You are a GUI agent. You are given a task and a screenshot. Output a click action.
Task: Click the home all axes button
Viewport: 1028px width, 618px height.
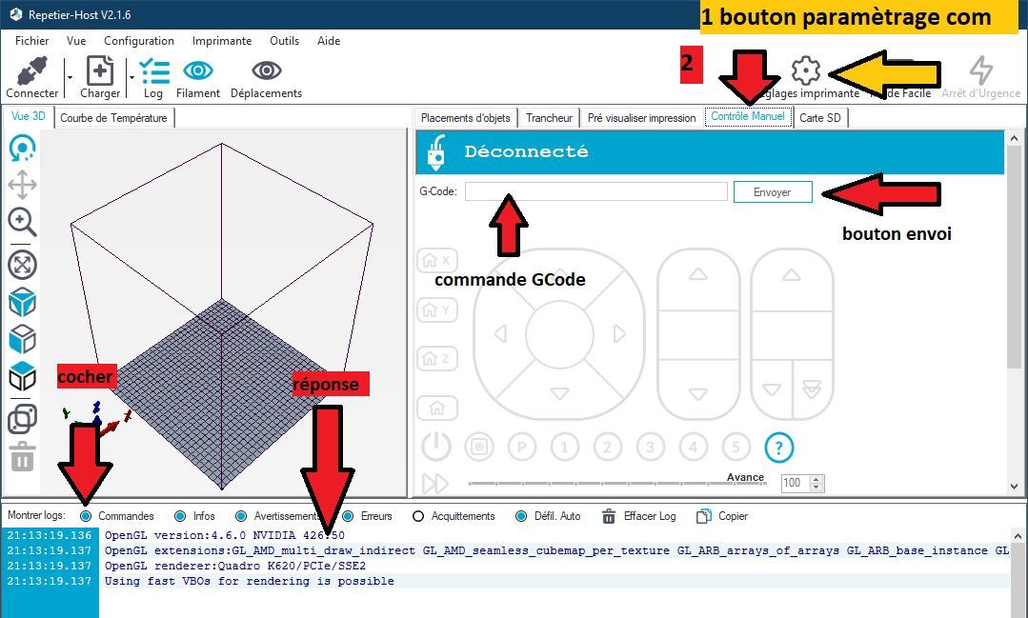(437, 409)
